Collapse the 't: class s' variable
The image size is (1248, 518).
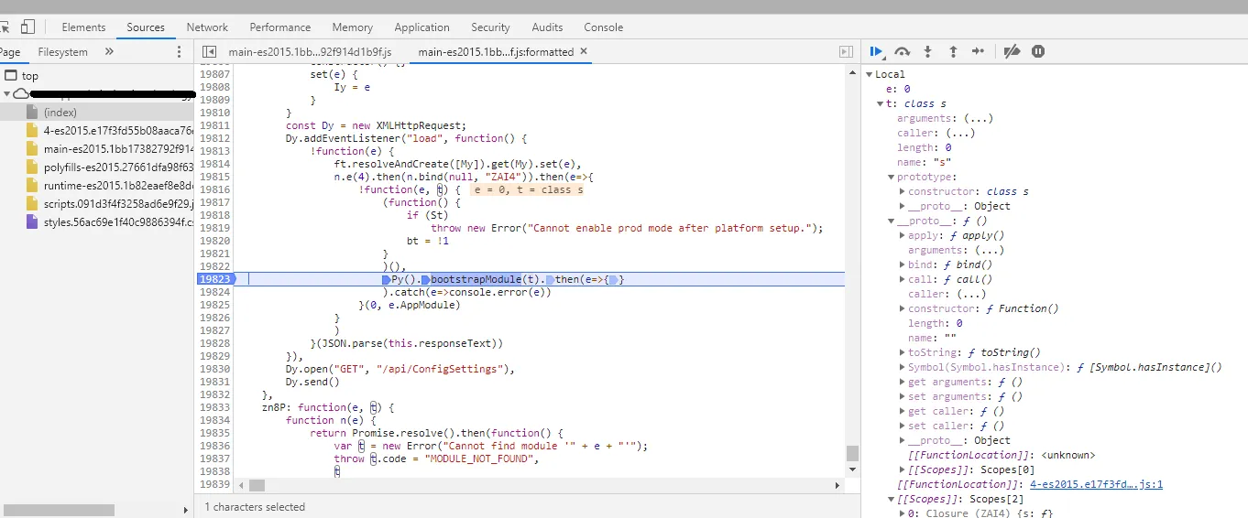(x=881, y=103)
